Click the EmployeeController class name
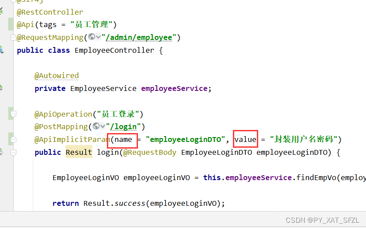Image resolution: width=366 pixels, height=228 pixels. pyautogui.click(x=114, y=50)
